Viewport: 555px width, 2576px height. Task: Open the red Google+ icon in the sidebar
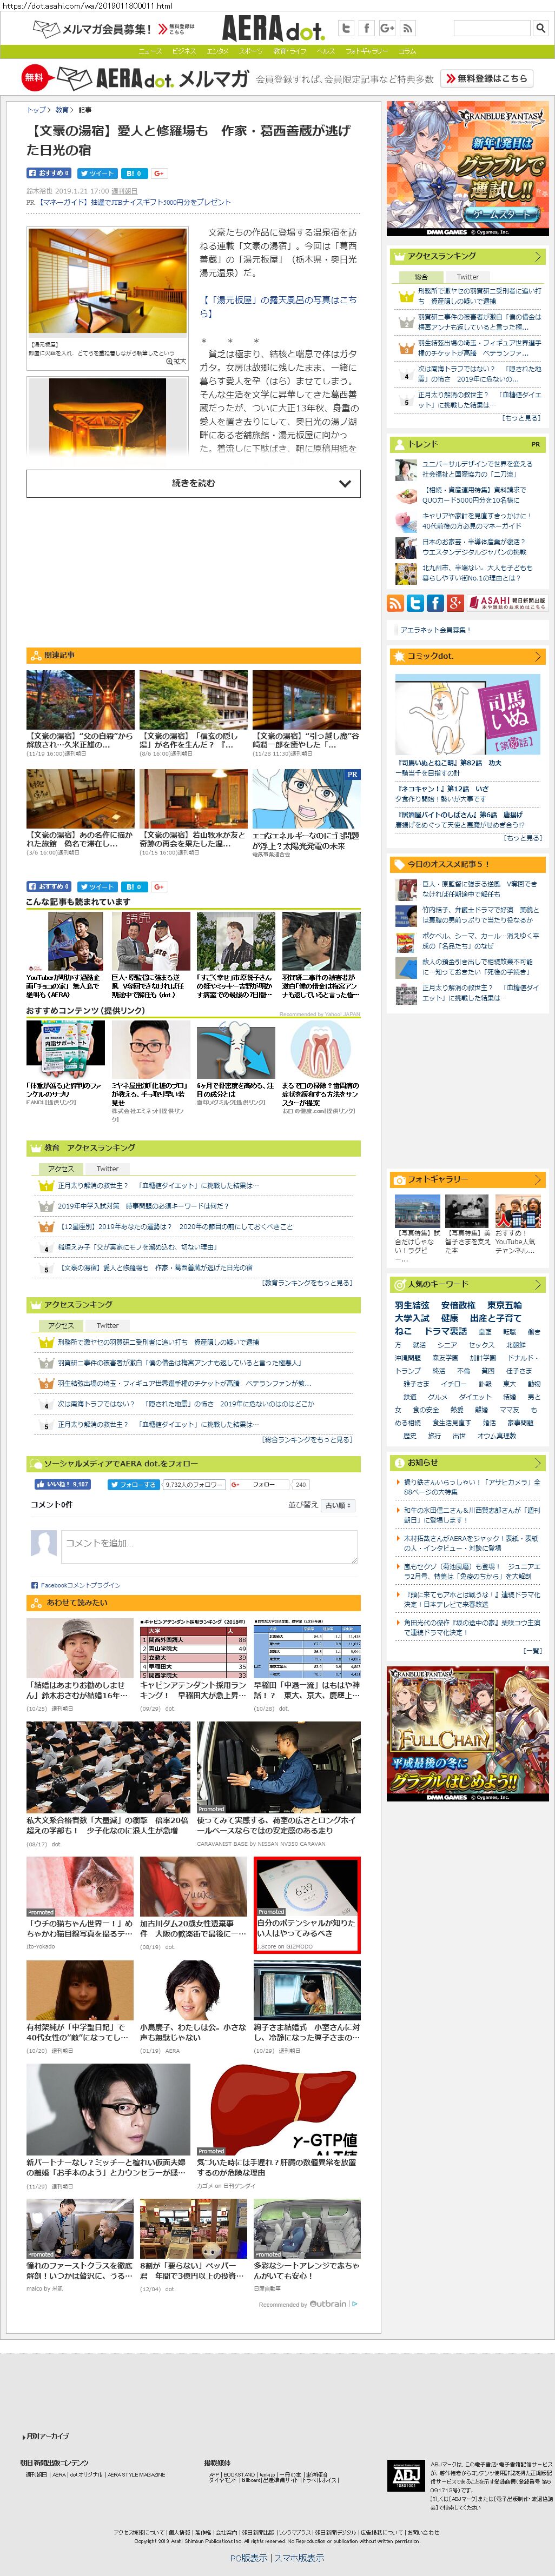tap(455, 602)
